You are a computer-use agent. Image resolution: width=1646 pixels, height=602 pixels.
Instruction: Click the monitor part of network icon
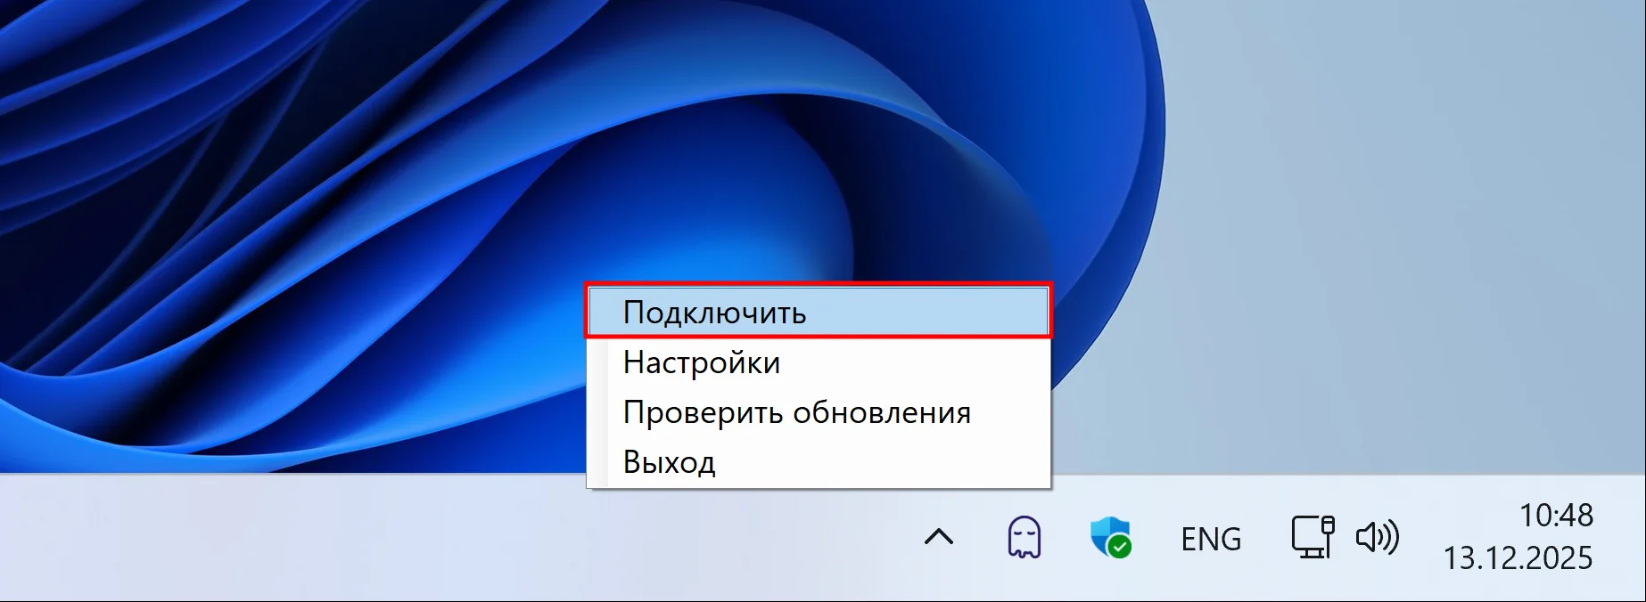point(1307,536)
